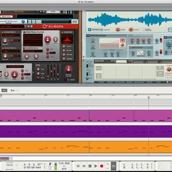Click the Europa save patch disk icon
This screenshot has height=172, width=172.
[31, 26]
